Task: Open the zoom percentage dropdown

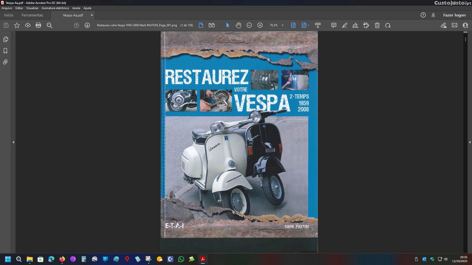Action: click(282, 25)
